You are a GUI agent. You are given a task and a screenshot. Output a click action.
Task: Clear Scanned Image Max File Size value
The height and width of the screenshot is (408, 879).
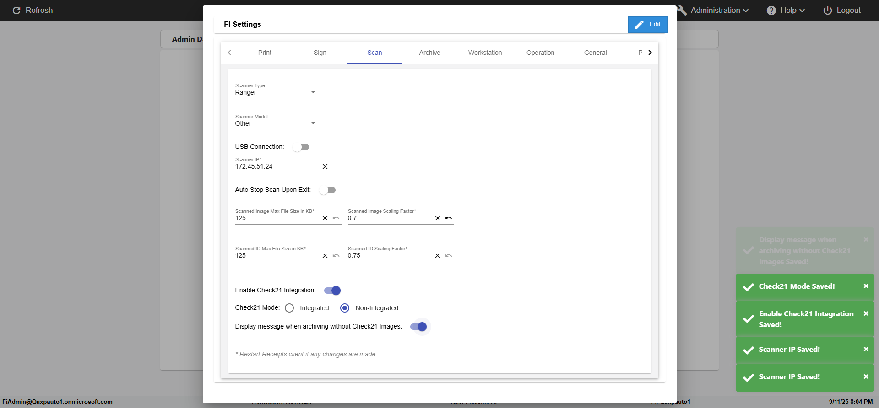(x=325, y=218)
